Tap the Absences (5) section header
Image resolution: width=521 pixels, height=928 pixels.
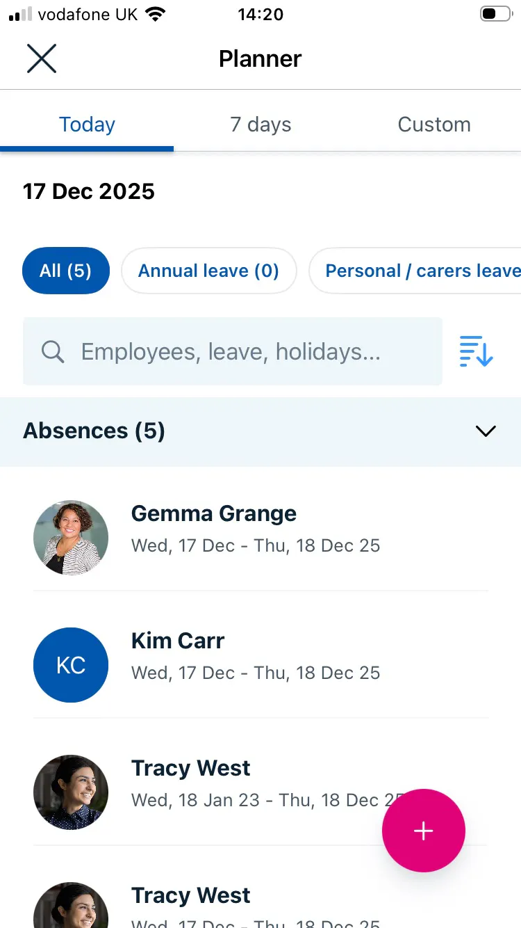94,431
